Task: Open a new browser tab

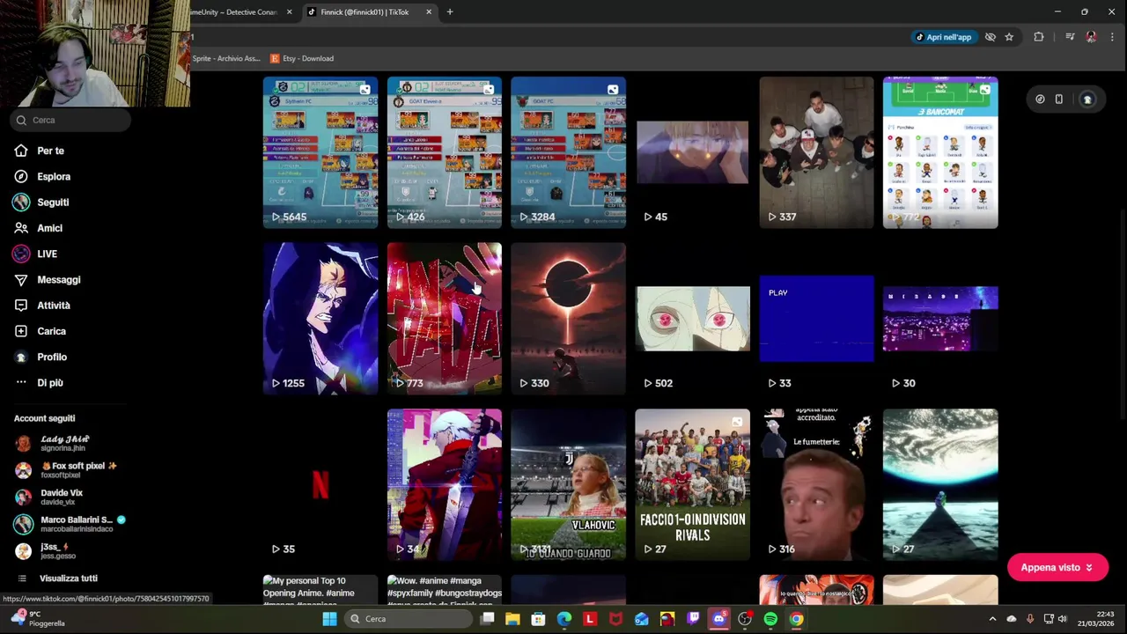Action: 450,12
